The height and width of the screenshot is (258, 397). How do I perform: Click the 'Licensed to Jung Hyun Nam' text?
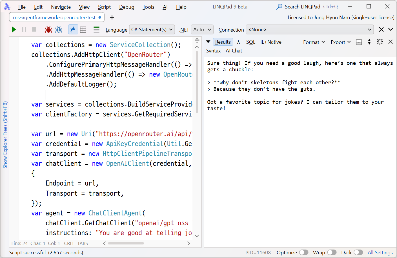click(x=341, y=17)
